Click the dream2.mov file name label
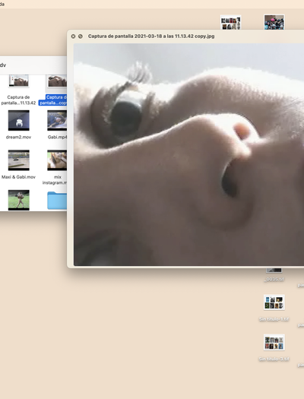The height and width of the screenshot is (399, 304). (x=18, y=137)
